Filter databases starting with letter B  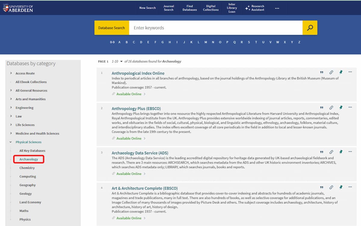(126, 42)
